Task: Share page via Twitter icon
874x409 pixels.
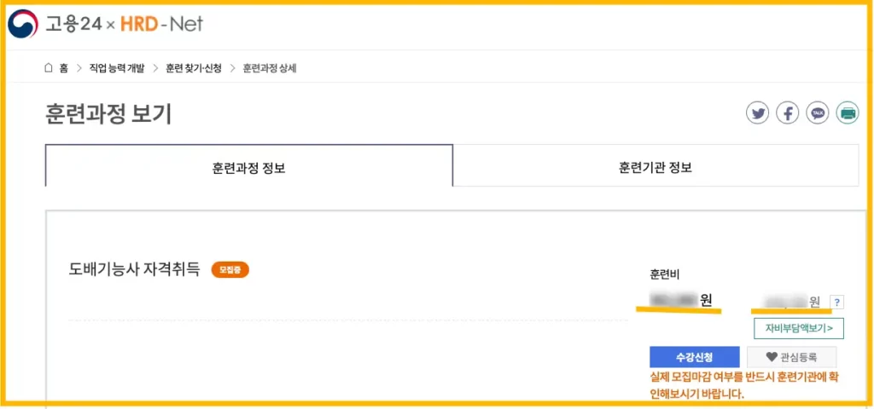Action: tap(758, 113)
